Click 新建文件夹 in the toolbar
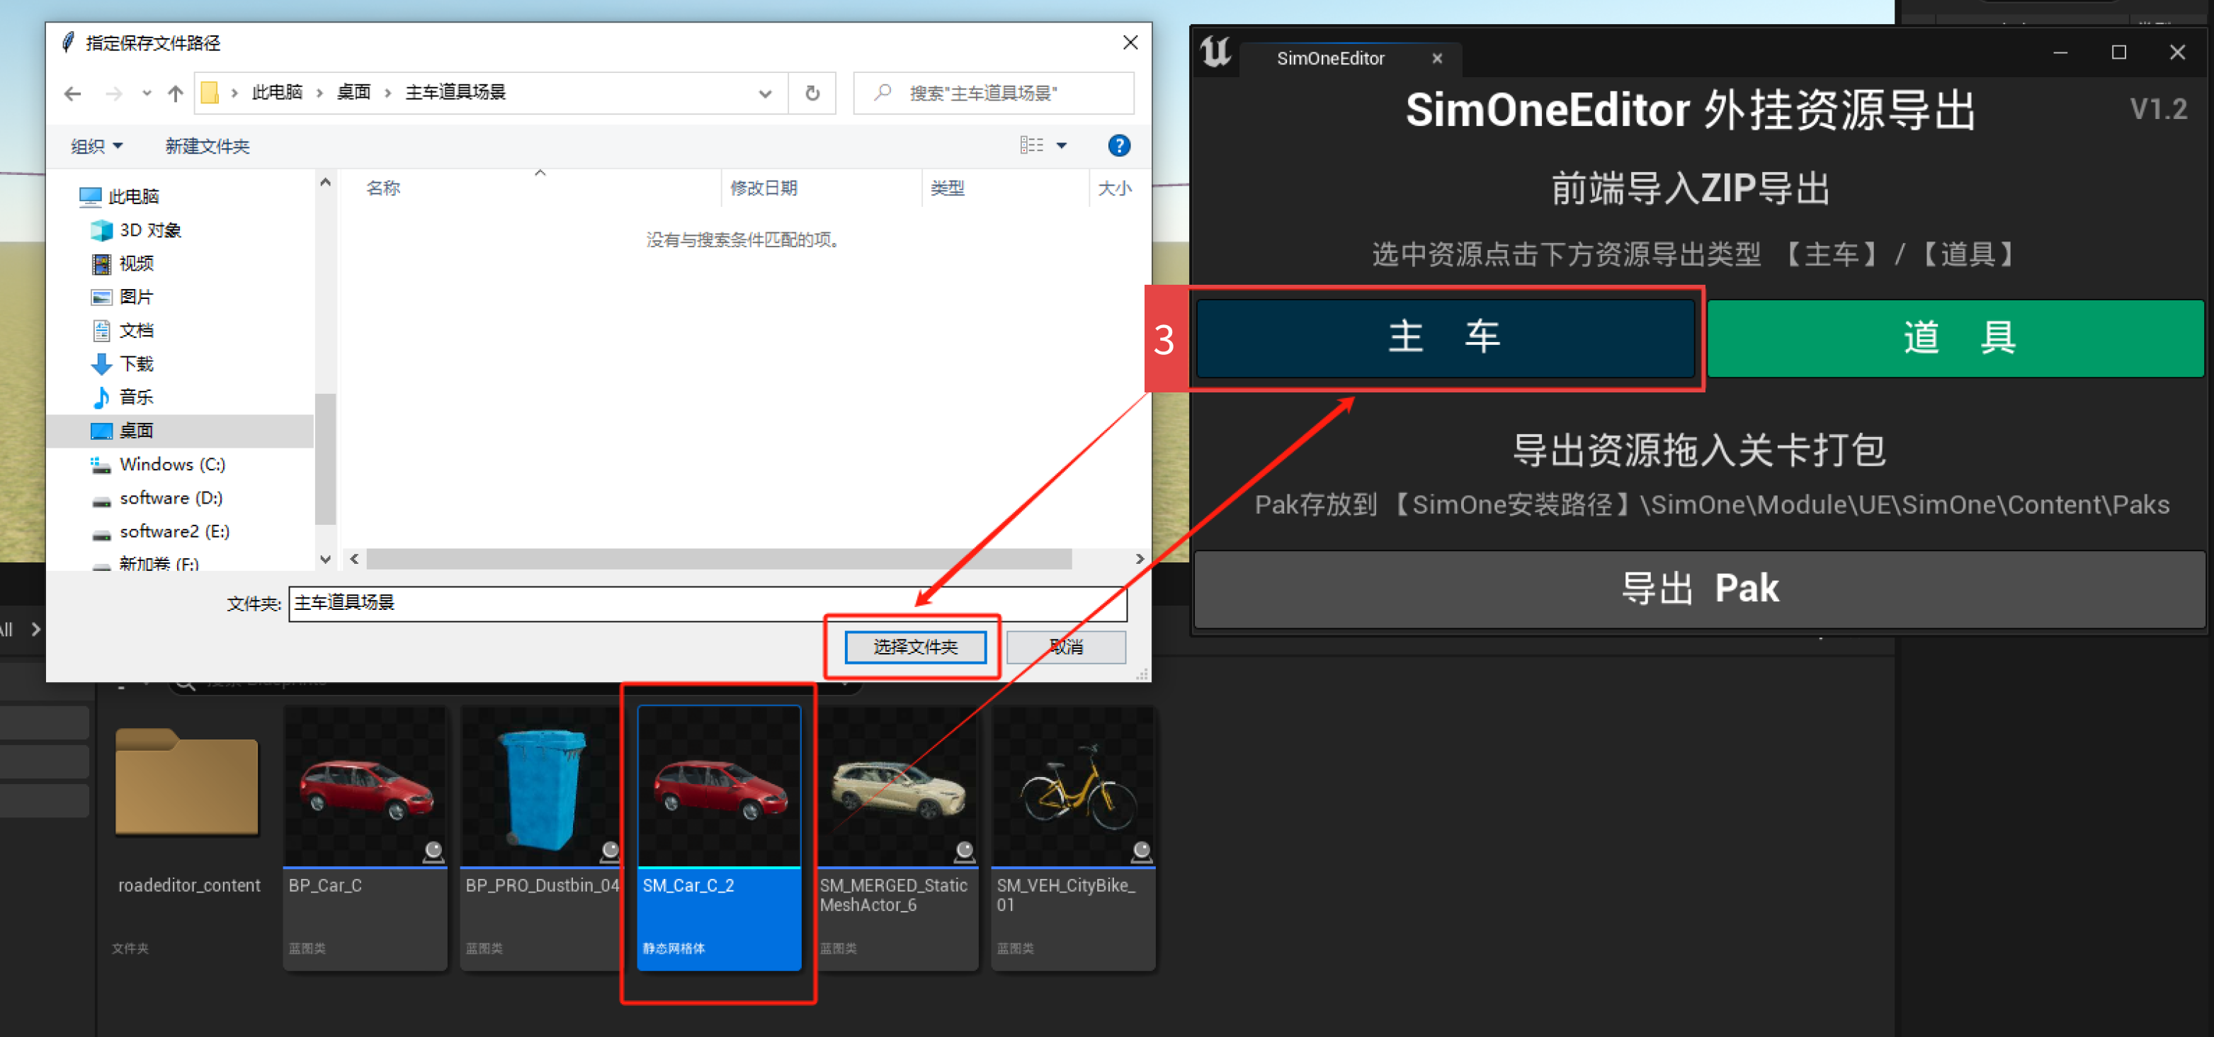The height and width of the screenshot is (1037, 2214). [x=207, y=146]
